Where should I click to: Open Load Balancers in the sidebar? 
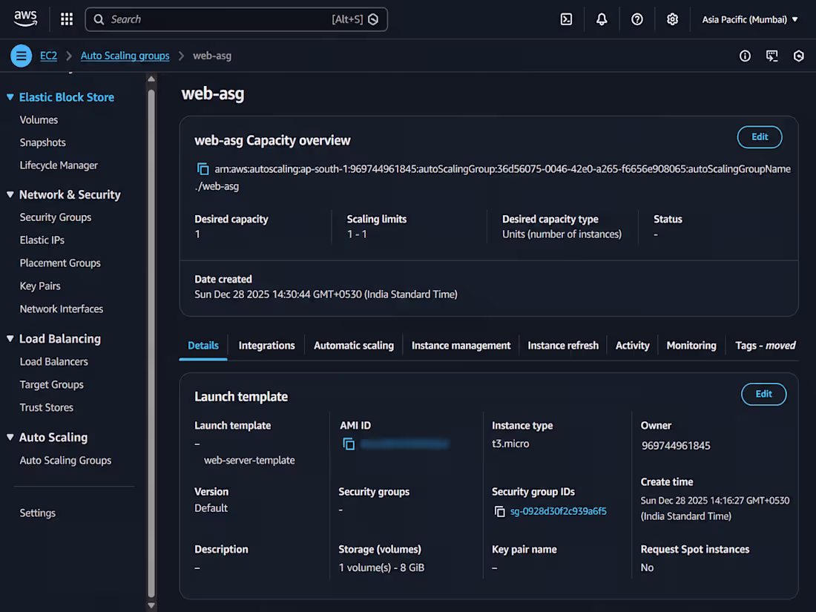pyautogui.click(x=54, y=362)
